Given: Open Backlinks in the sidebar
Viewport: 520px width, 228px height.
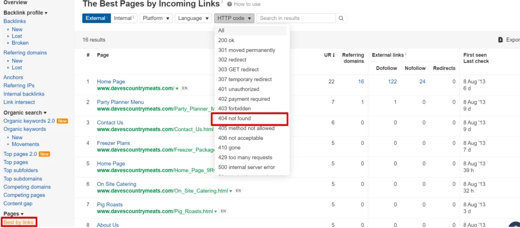Looking at the screenshot, I should [x=15, y=21].
